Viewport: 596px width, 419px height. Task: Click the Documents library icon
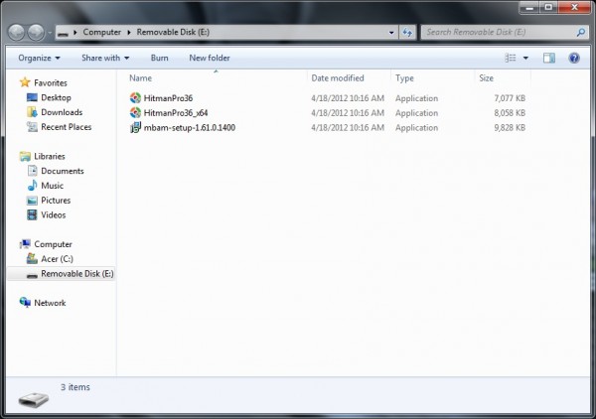click(x=32, y=171)
